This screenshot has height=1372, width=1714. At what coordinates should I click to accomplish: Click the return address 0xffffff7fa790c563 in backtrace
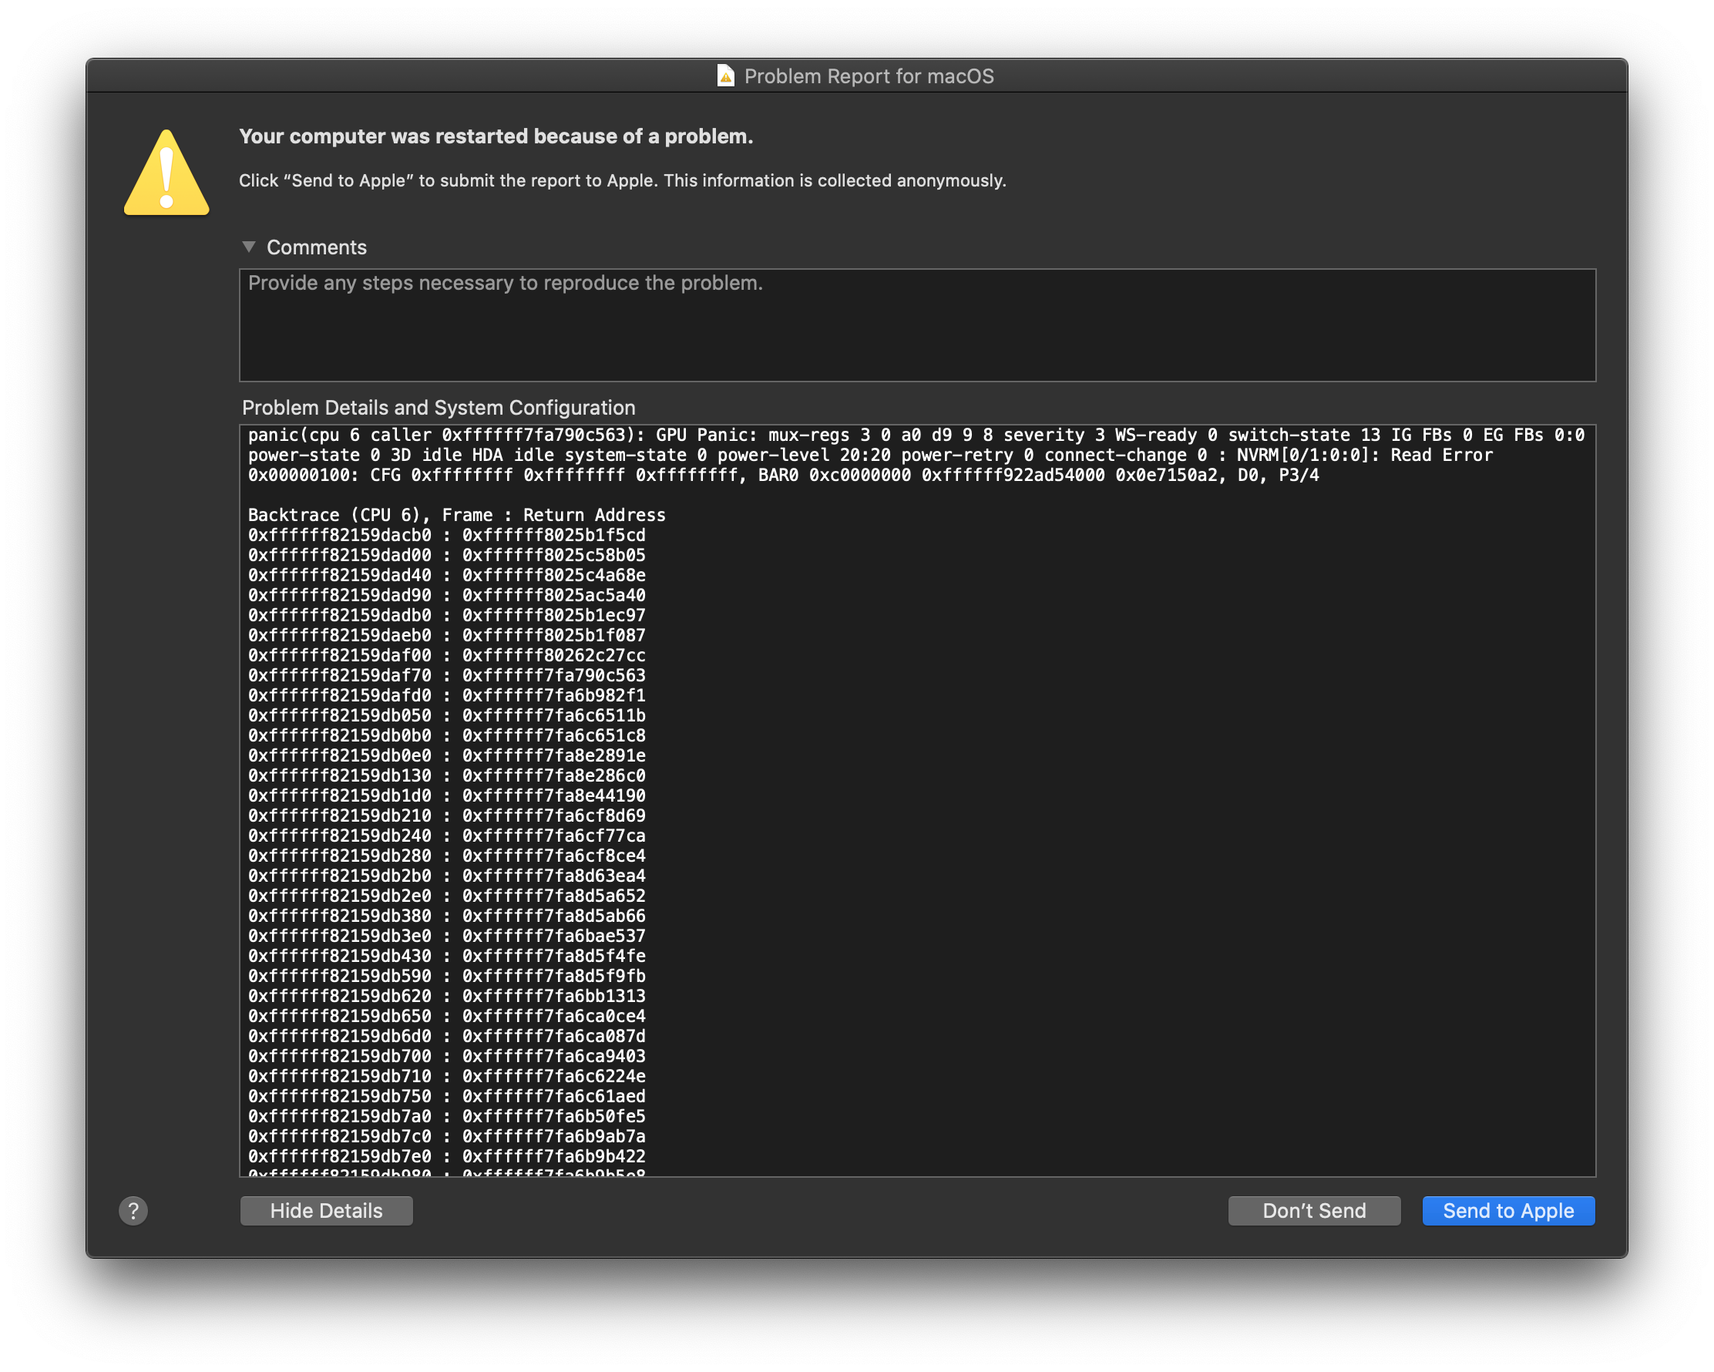[x=553, y=676]
